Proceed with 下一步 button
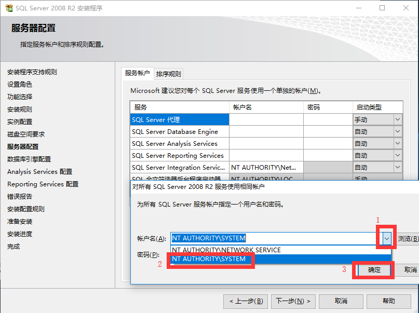 (293, 301)
